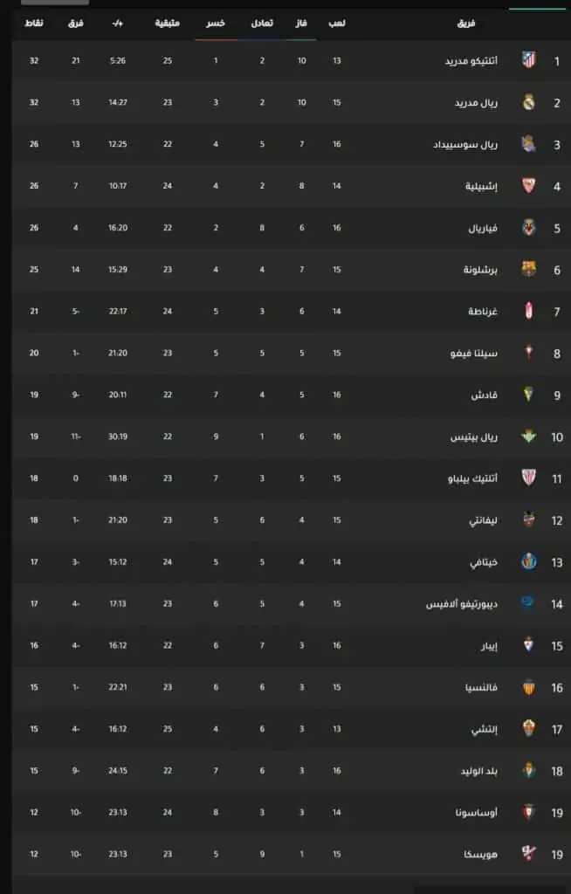
Task: Click the تعادل draws column header
Action: pos(263,24)
